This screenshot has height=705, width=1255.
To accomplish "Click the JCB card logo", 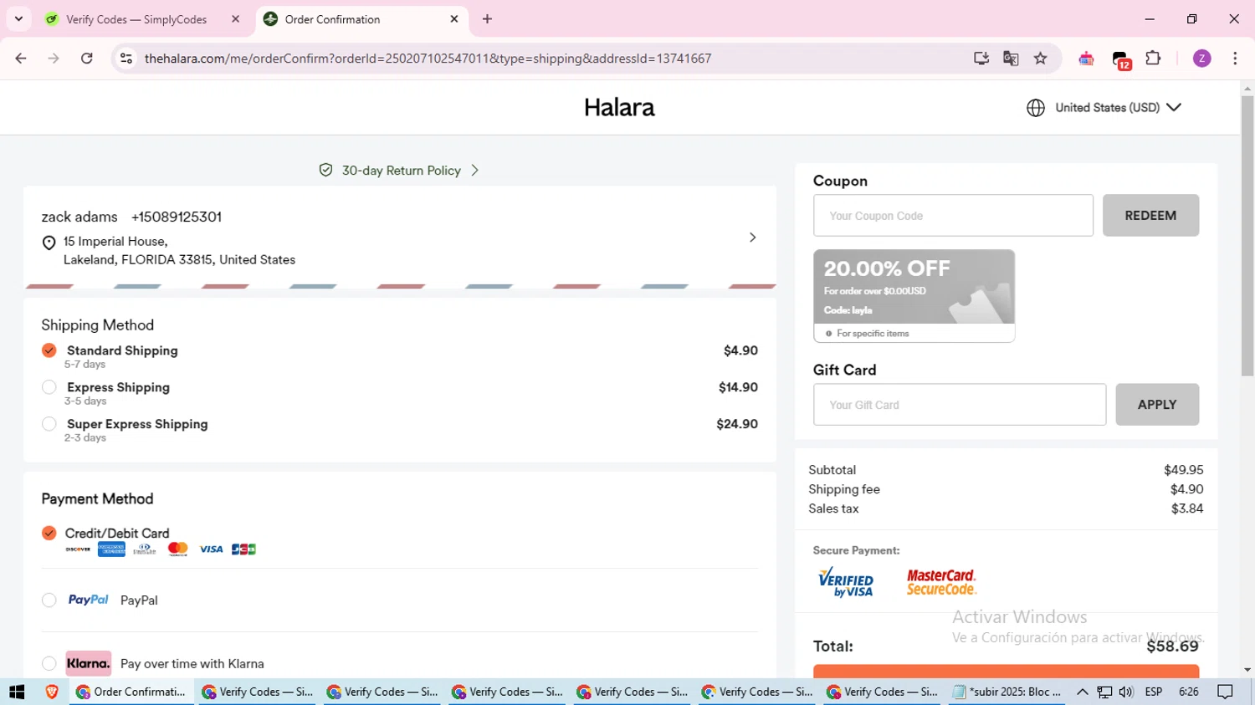I will click(x=243, y=549).
